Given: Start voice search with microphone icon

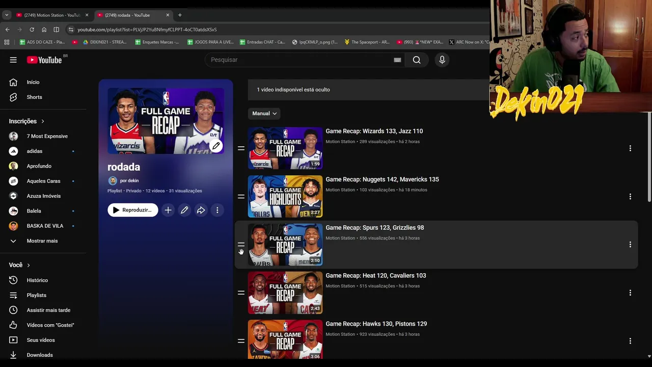Looking at the screenshot, I should 442,60.
